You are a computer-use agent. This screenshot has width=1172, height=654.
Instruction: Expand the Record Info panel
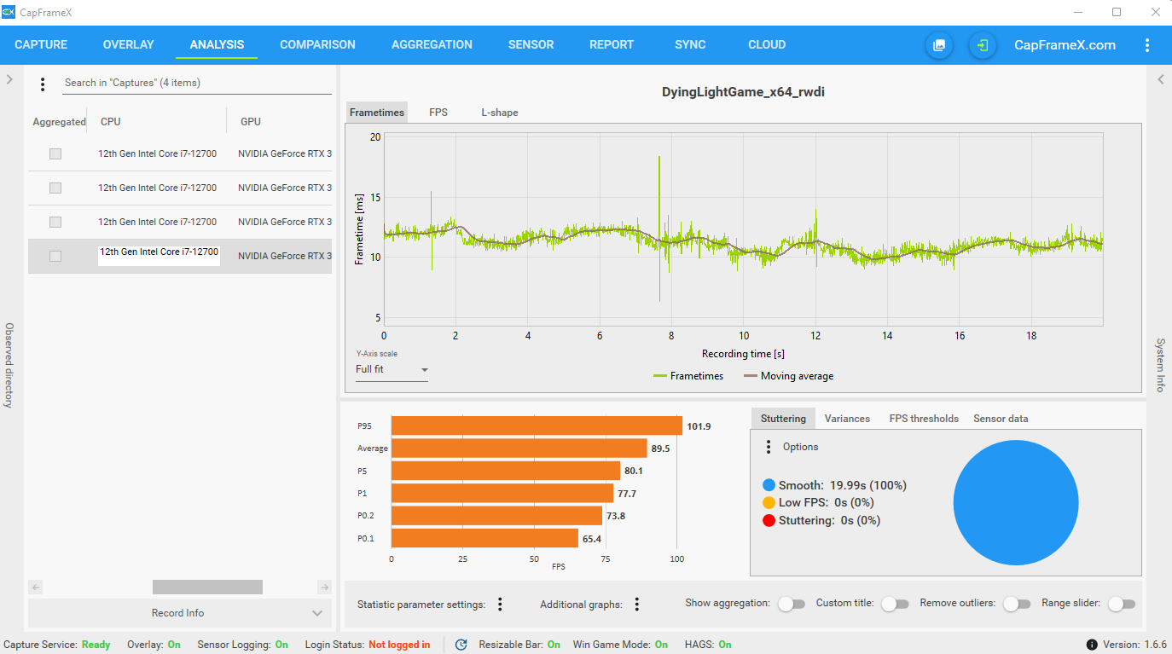click(178, 613)
